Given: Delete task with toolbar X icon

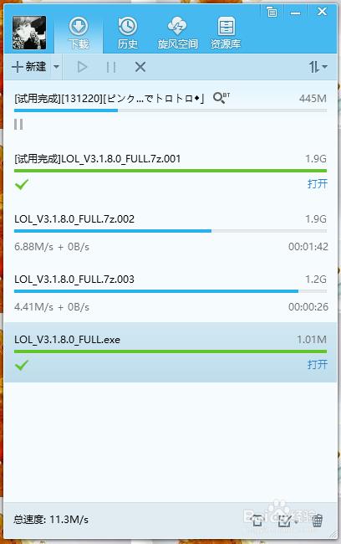Looking at the screenshot, I should pyautogui.click(x=140, y=67).
